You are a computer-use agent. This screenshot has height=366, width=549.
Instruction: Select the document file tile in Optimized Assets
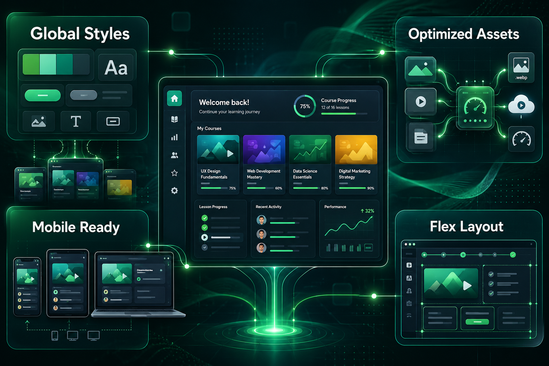point(421,137)
